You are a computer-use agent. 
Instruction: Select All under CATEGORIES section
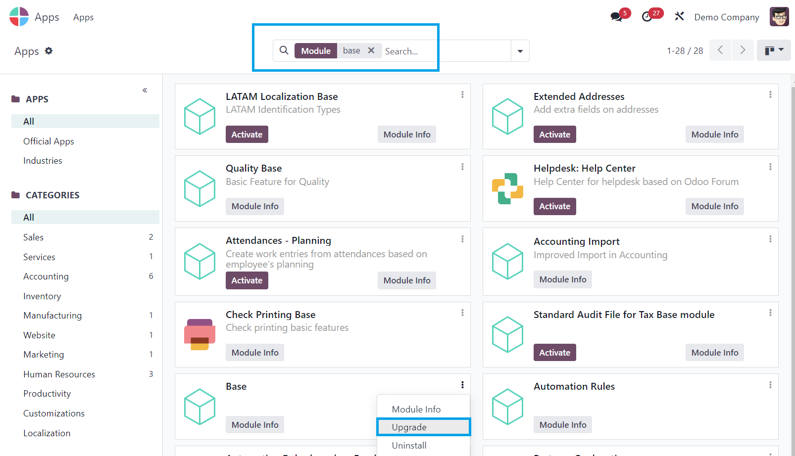coord(85,217)
